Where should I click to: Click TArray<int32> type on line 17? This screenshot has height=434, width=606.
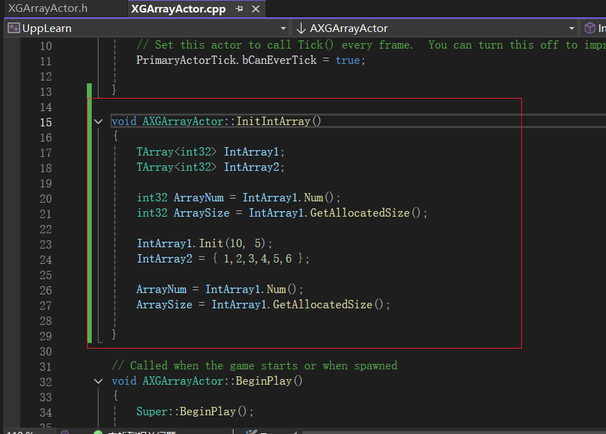pos(177,152)
